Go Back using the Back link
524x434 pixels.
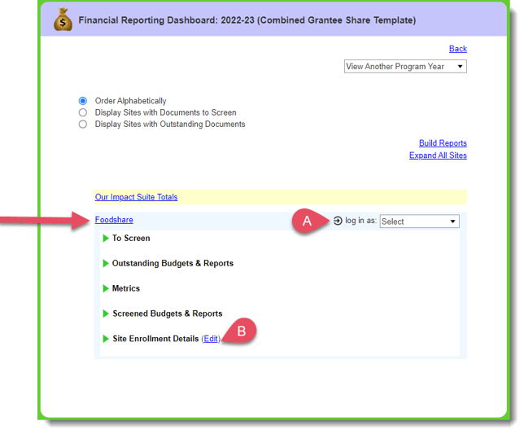[x=457, y=49]
